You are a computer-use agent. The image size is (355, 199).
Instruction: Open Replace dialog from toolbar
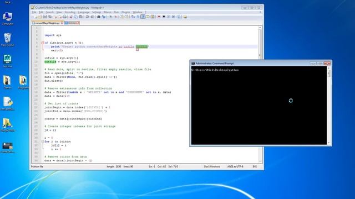[x=104, y=17]
